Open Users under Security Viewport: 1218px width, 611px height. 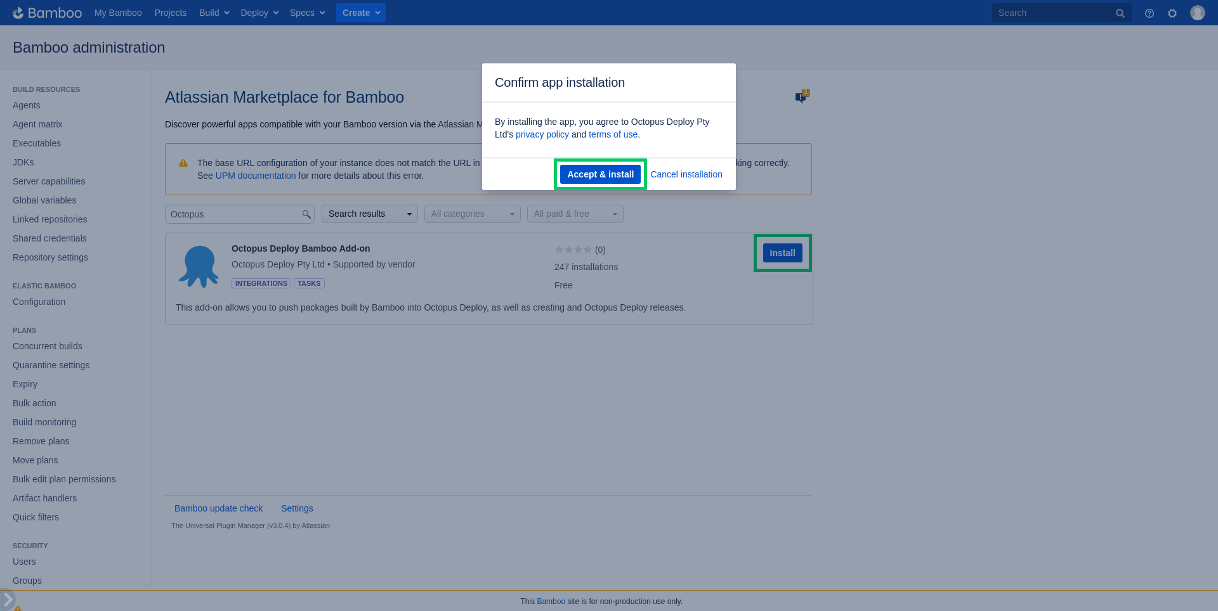pos(24,562)
